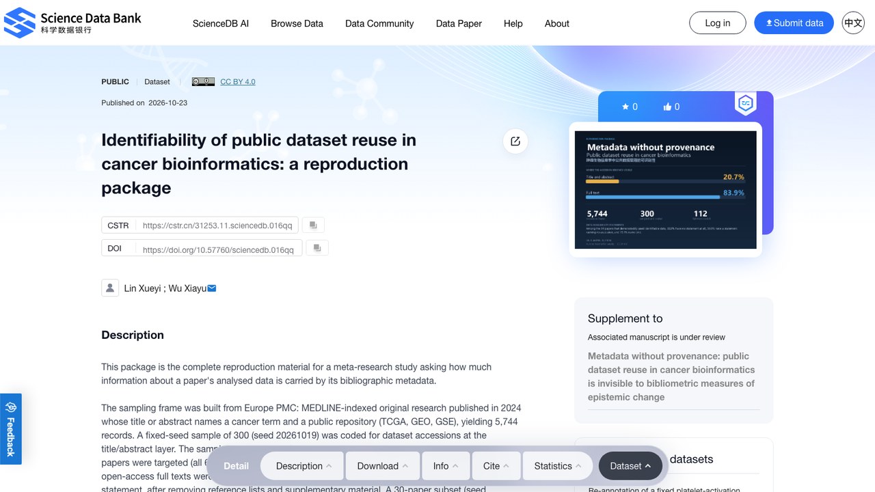Open the dataset cover thumbnail
The width and height of the screenshot is (875, 492).
click(666, 190)
